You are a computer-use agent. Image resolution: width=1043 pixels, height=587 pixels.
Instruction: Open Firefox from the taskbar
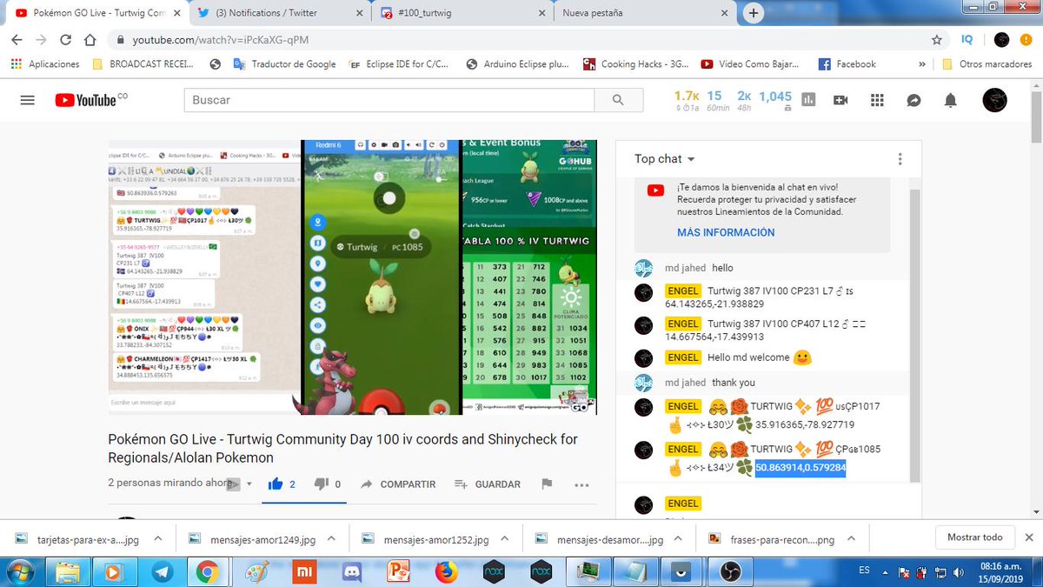(x=446, y=571)
